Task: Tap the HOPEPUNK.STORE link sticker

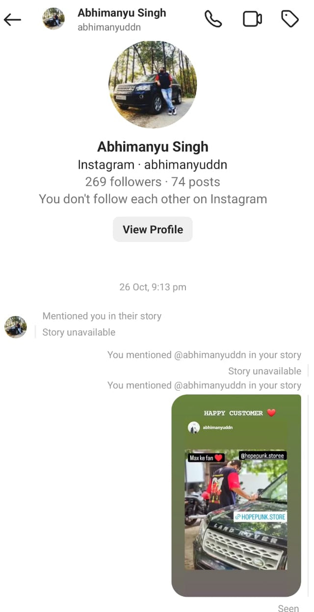Action: [260, 517]
